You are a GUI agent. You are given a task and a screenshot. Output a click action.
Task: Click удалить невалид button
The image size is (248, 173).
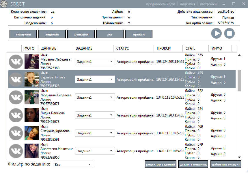tap(193, 164)
